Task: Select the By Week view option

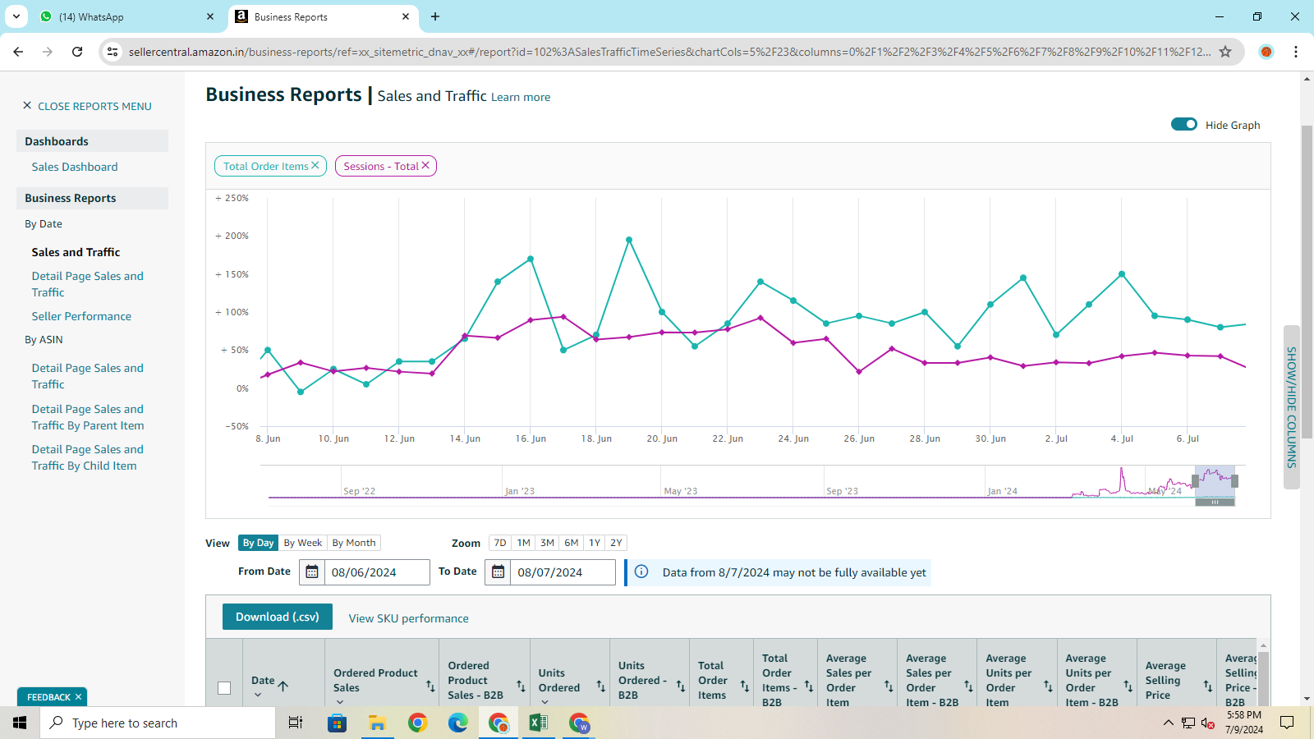Action: (x=302, y=543)
